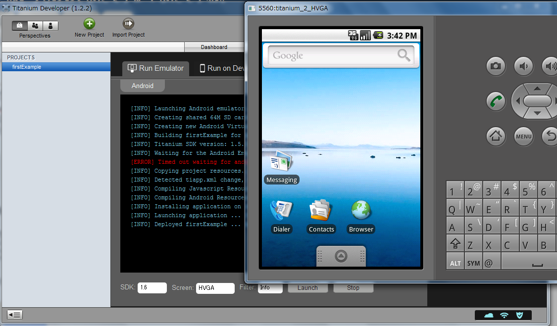Open the Contacts app in emulator
Image resolution: width=557 pixels, height=326 pixels.
tap(321, 216)
